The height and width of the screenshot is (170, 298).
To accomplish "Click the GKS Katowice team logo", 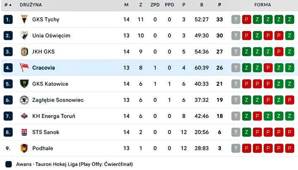I will [x=24, y=84].
